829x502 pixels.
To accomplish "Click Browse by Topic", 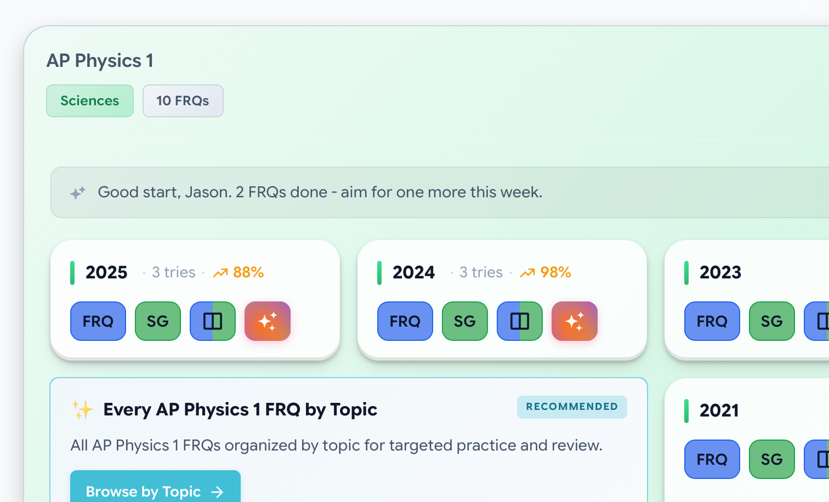I will [155, 492].
